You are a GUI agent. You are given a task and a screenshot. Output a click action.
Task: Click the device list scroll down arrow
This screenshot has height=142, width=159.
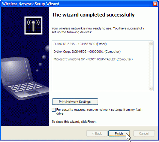pos(151,88)
